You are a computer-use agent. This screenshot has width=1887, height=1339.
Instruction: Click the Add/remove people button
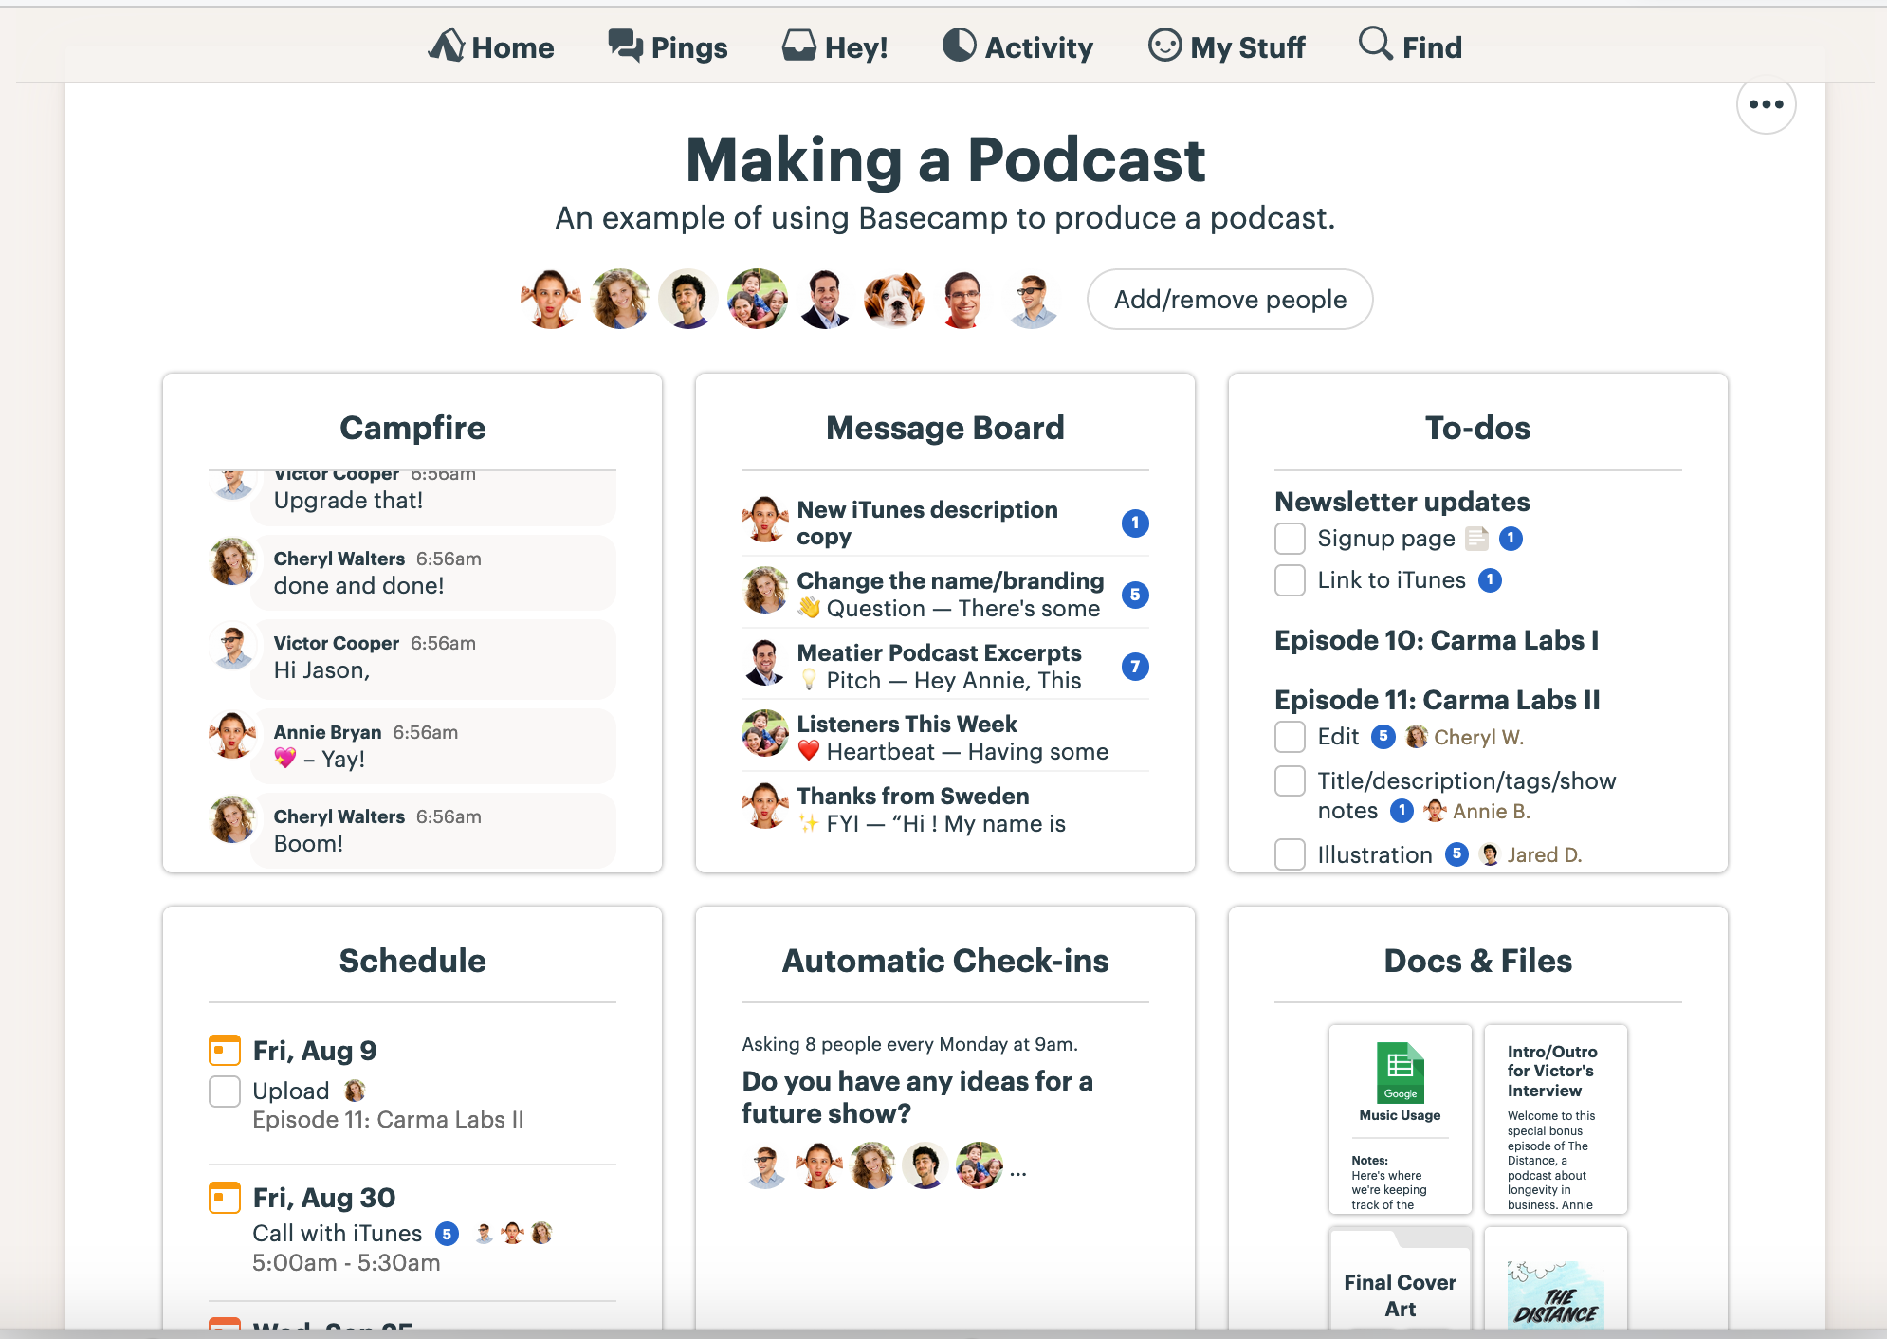[x=1230, y=300]
